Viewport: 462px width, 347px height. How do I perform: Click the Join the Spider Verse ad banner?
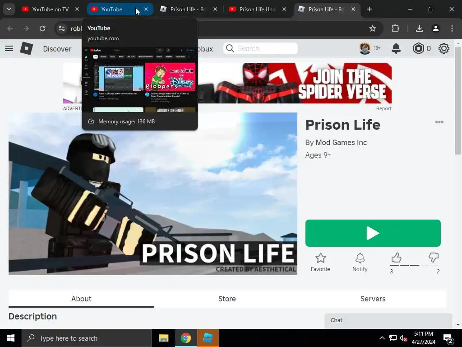[295, 83]
